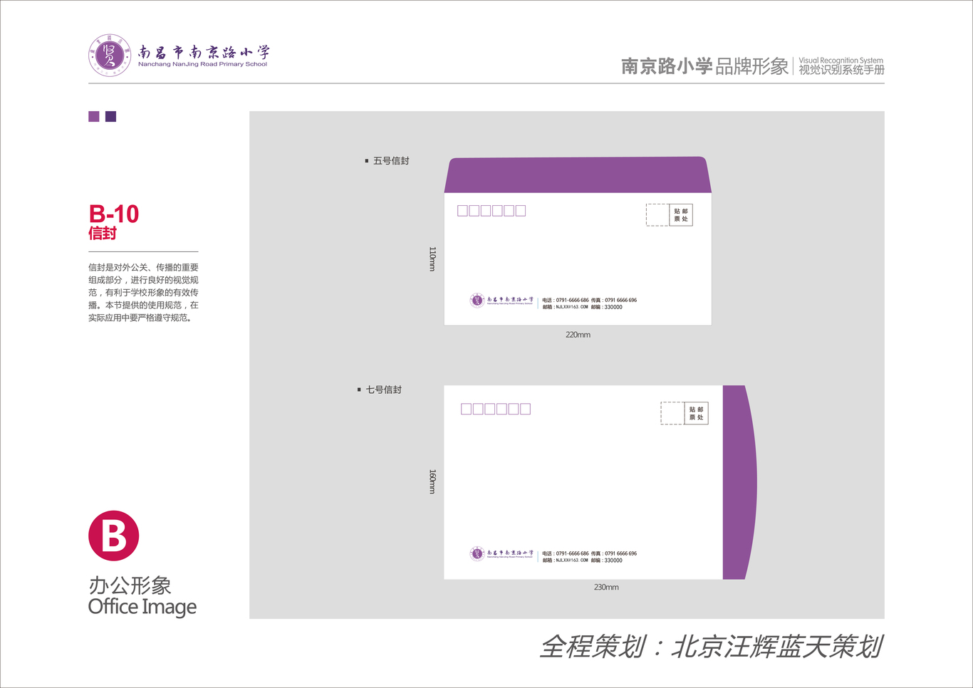Image resolution: width=973 pixels, height=688 pixels.
Task: Pick the light purple square swatch
Action: pyautogui.click(x=94, y=116)
